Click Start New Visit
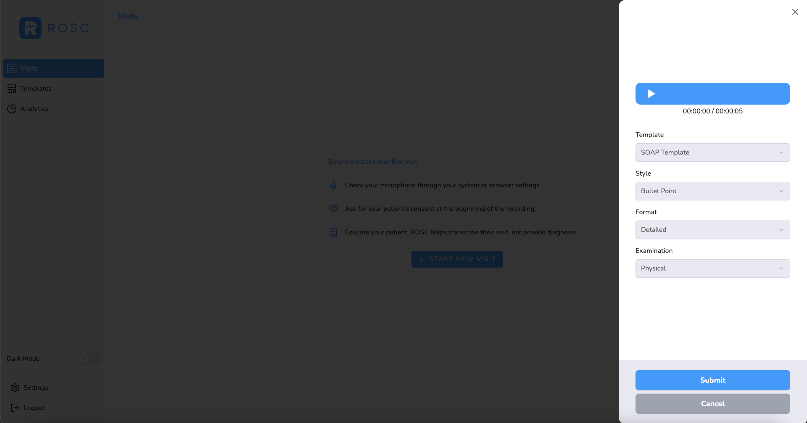The image size is (807, 423). 457,259
